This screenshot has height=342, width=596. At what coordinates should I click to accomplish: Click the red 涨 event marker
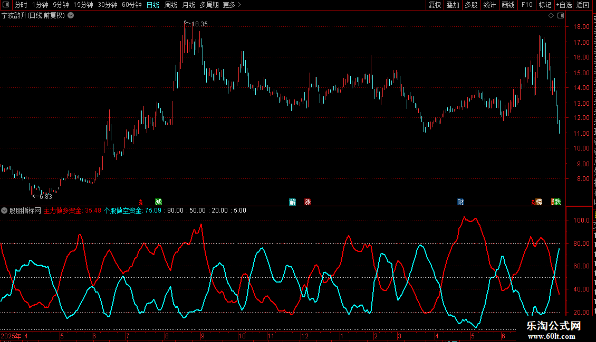pos(307,202)
